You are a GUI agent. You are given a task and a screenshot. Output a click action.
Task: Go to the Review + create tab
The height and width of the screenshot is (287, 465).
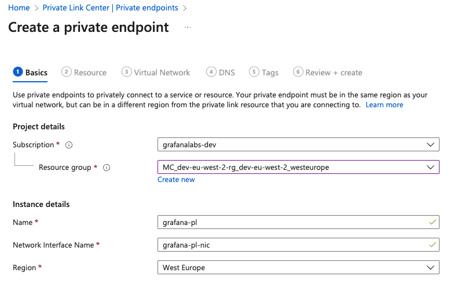334,72
